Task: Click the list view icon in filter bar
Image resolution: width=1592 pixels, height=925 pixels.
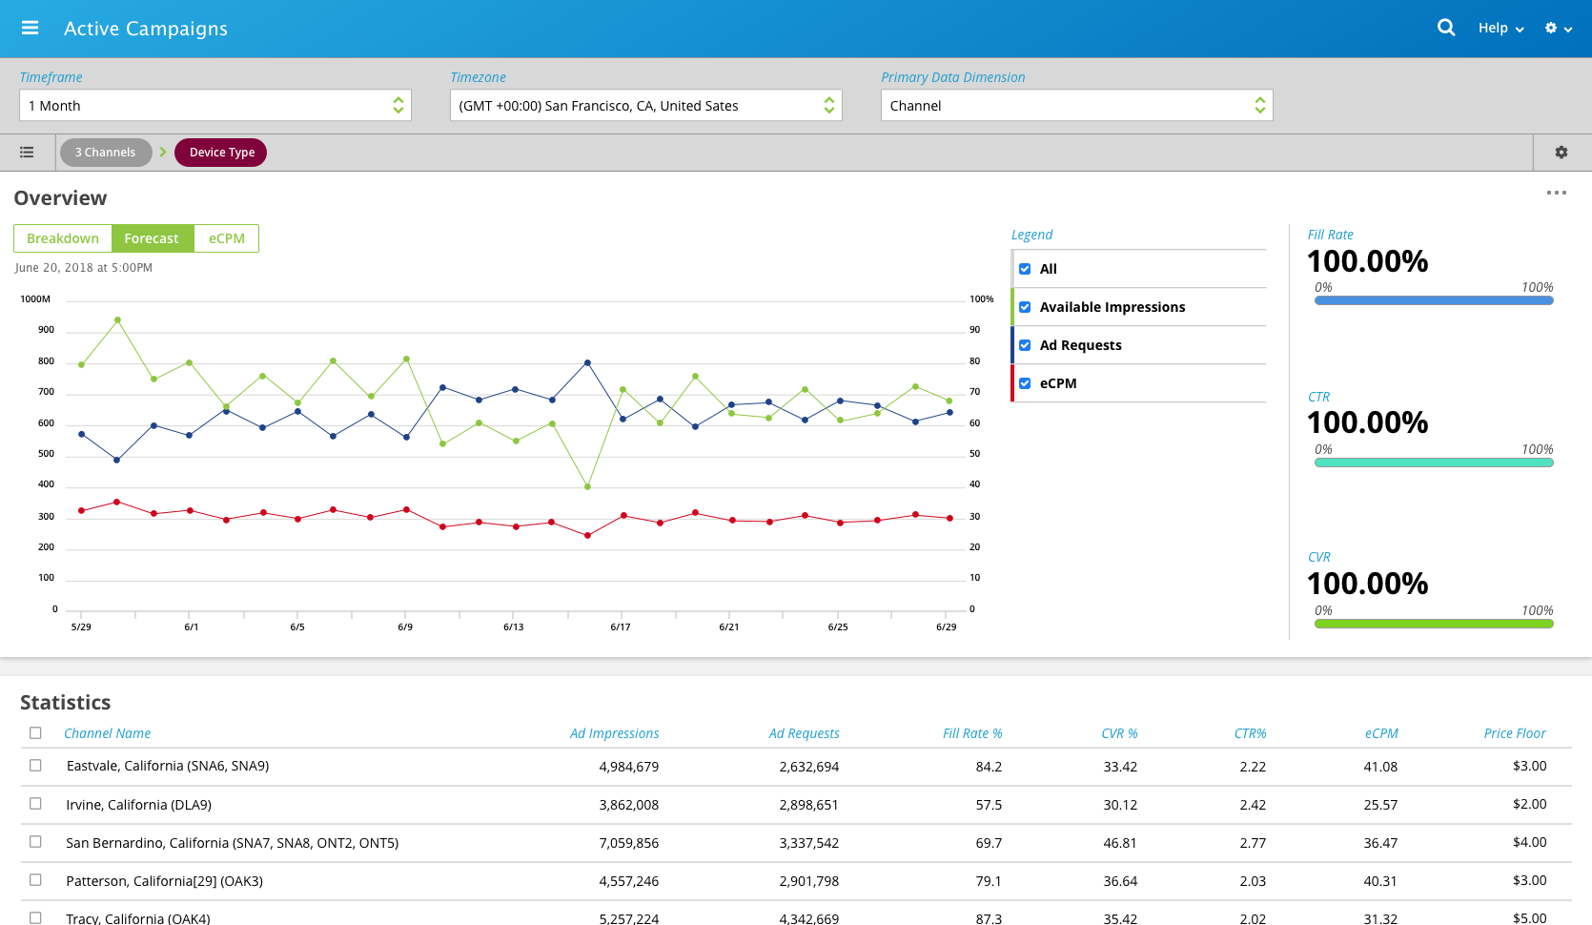Action: [x=27, y=153]
